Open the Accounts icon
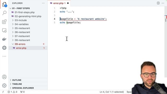Viewport: 167px width, 94px height. (x=4, y=77)
